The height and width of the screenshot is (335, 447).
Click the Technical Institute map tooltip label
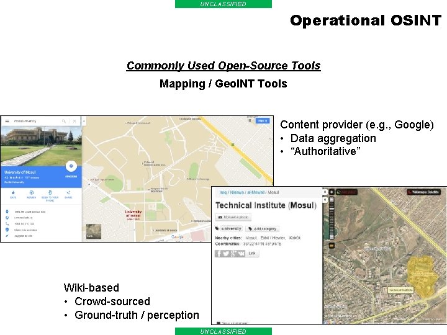point(400,290)
